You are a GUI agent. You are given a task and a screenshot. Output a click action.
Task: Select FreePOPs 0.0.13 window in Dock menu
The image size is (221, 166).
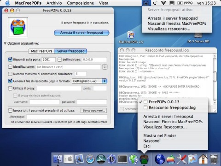[x=173, y=102]
